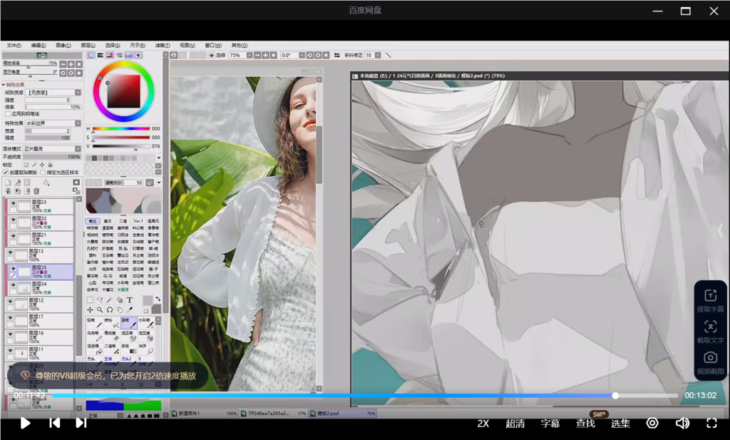This screenshot has height=440, width=730.
Task: Click the video progress bar handle
Action: 615,395
